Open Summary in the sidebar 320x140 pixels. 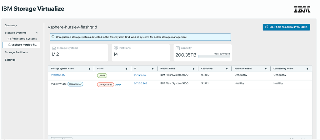coord(11,25)
